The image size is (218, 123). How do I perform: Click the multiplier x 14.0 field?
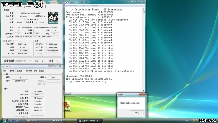coord(23,48)
